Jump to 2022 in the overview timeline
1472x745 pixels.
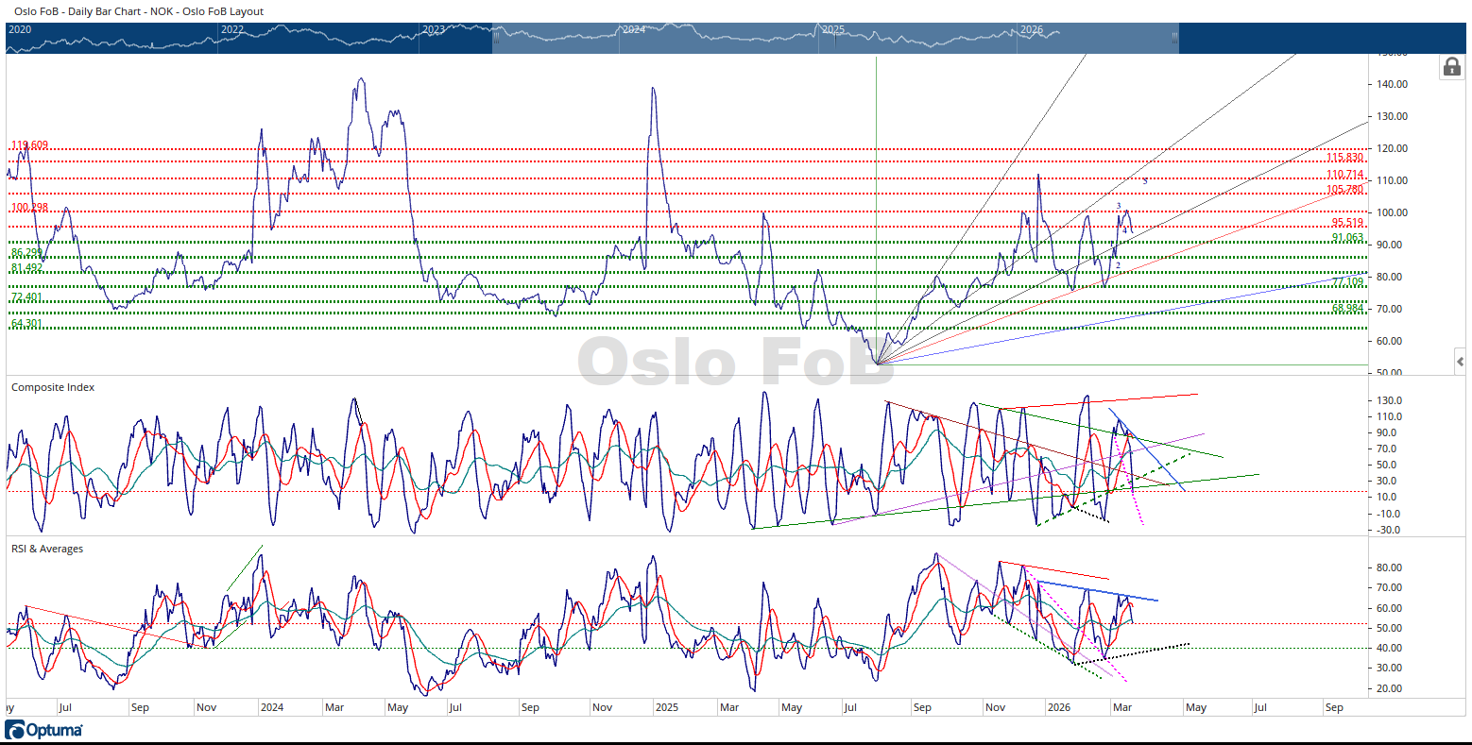tap(231, 29)
